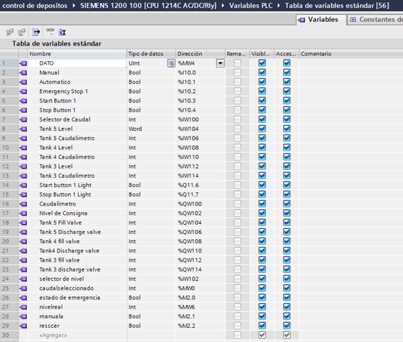
Task: Select name cell 'Stop Button 1 Light'
Action: [77, 194]
